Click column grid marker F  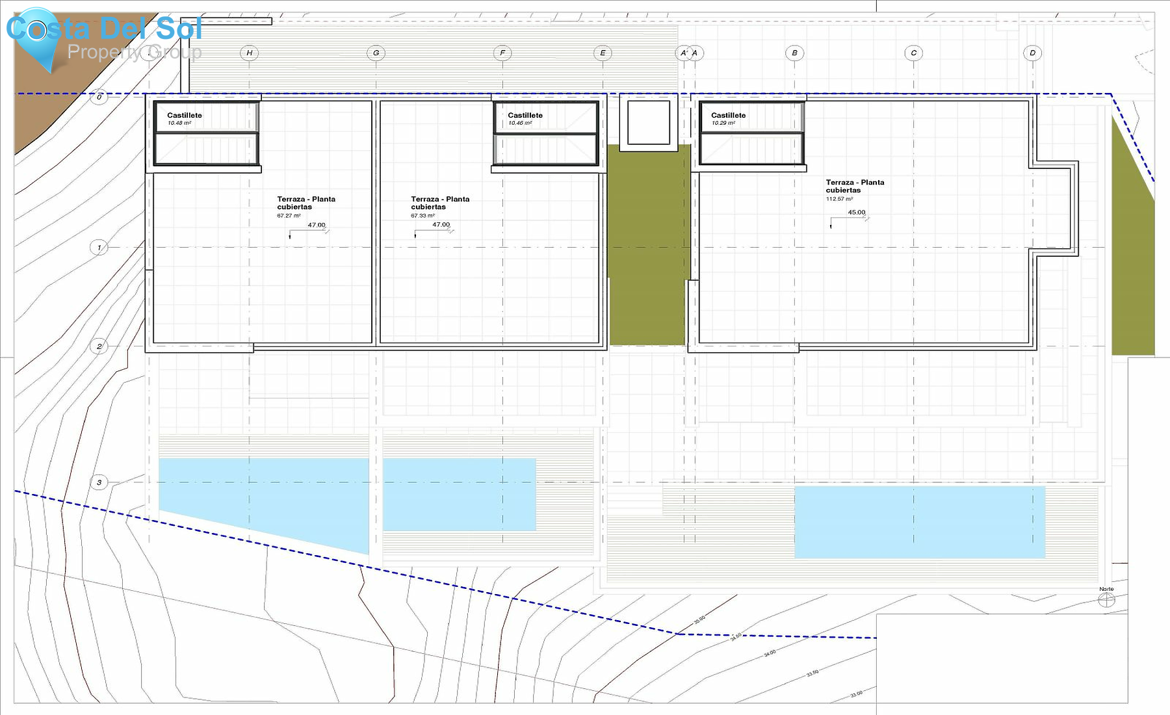click(x=502, y=53)
